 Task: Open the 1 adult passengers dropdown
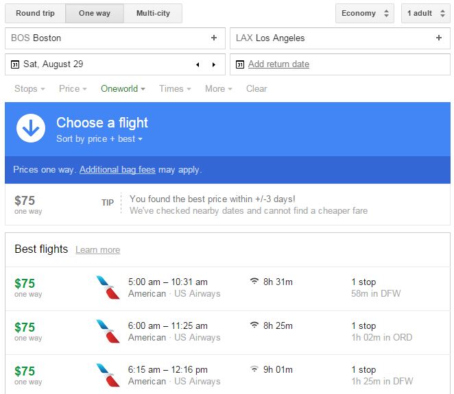coord(425,13)
